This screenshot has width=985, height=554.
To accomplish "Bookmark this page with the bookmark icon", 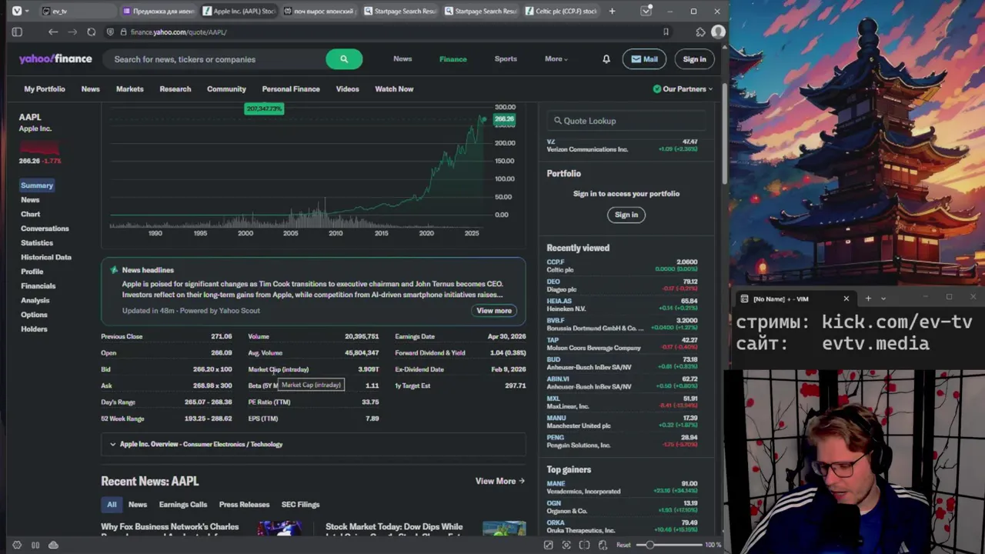I will pos(666,32).
